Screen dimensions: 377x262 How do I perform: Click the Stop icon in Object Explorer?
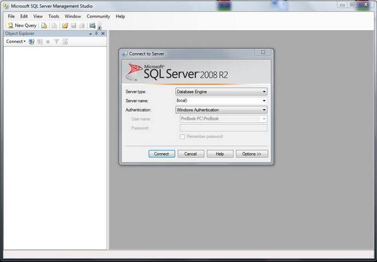[x=48, y=42]
